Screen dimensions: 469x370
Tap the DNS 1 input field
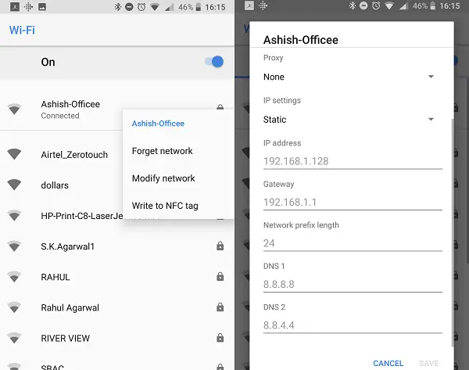(353, 285)
